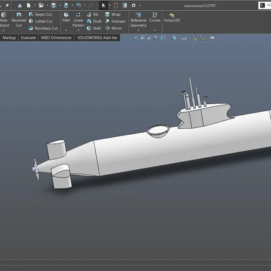Select the Shell tool

pos(94,28)
